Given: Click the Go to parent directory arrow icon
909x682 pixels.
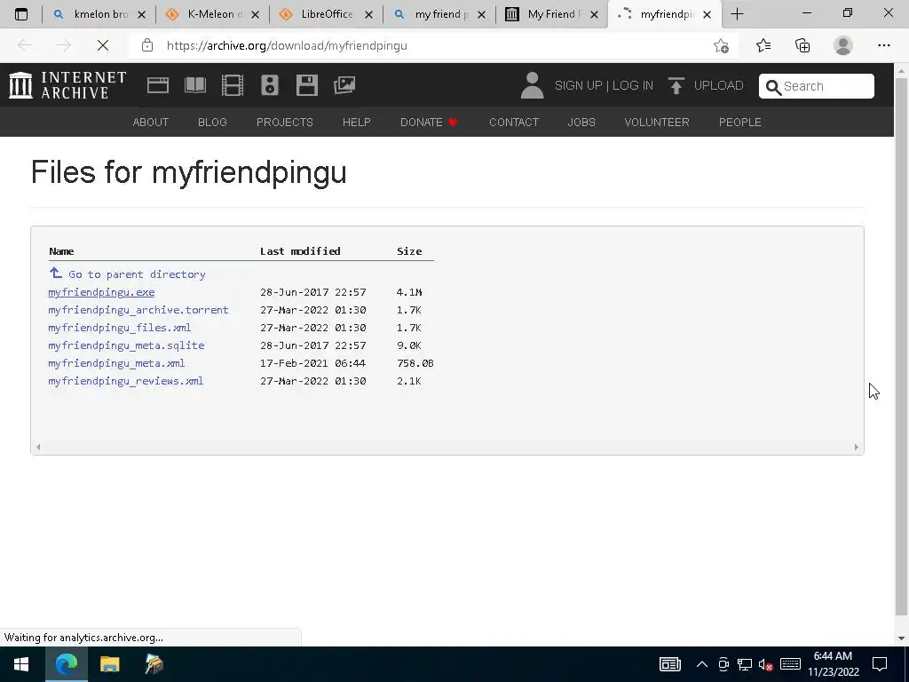Looking at the screenshot, I should 56,273.
